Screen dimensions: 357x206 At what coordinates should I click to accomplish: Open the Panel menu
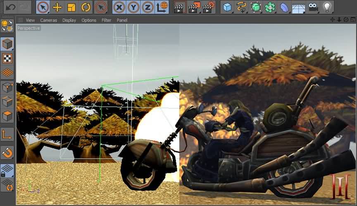122,20
